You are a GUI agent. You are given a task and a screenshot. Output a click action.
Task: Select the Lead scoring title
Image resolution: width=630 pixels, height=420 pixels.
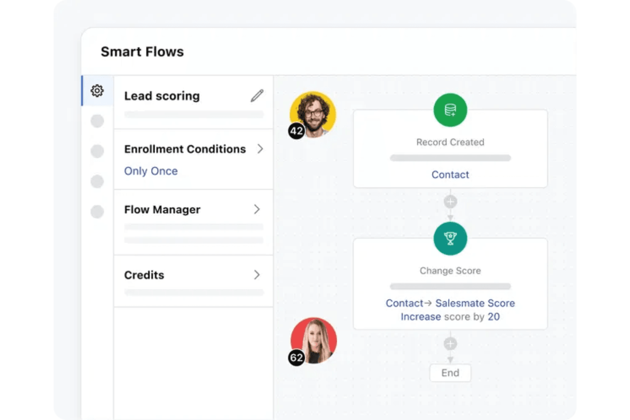click(x=162, y=96)
